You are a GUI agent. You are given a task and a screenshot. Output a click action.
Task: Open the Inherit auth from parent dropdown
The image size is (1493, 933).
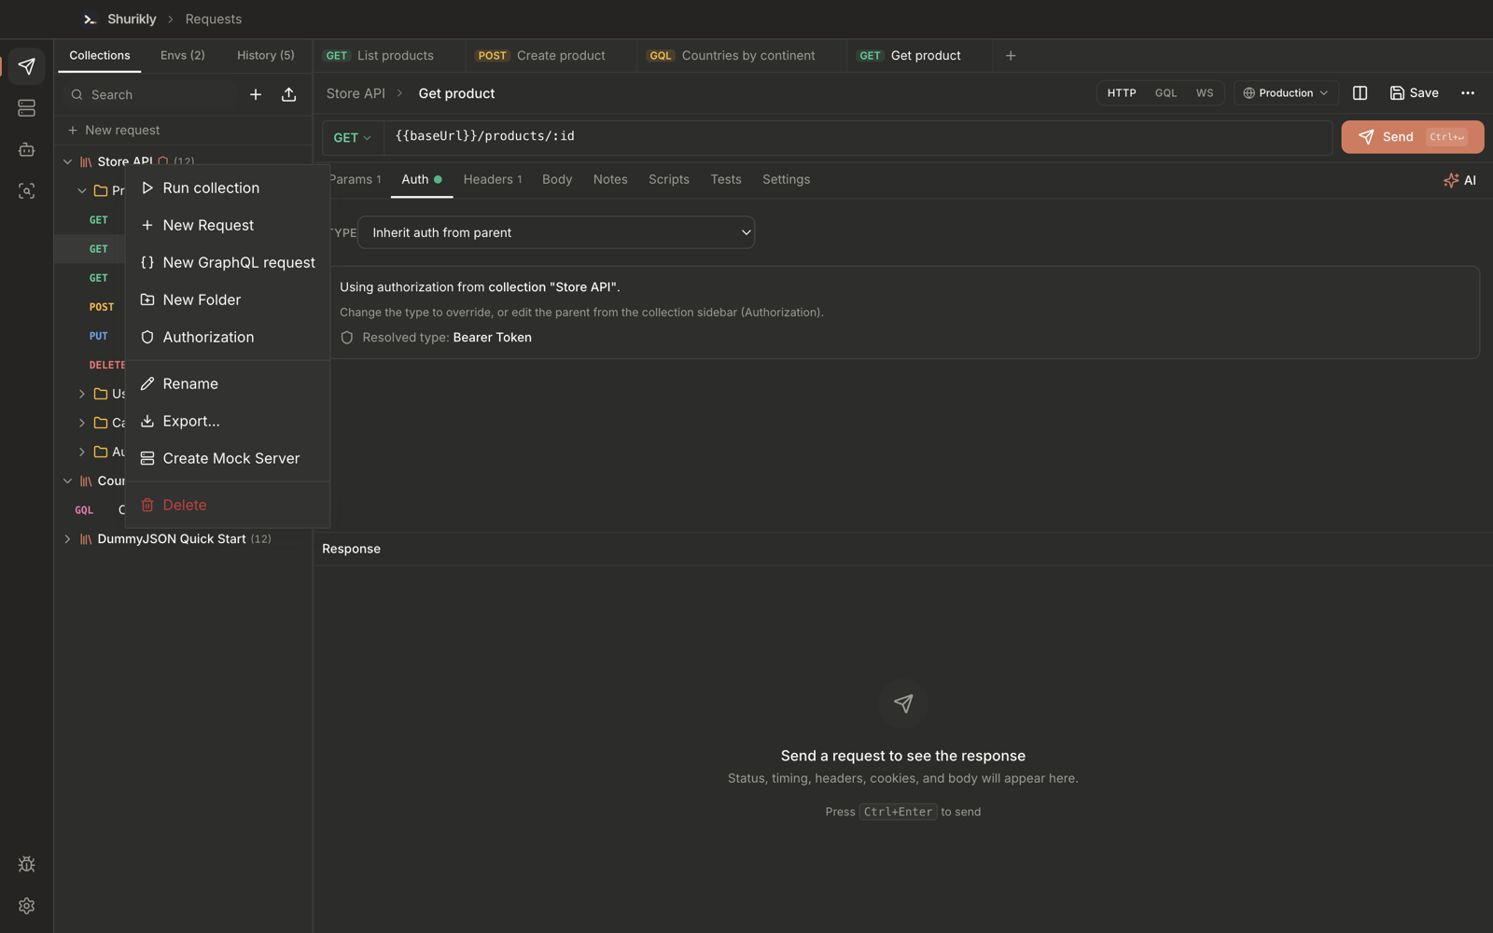[556, 233]
